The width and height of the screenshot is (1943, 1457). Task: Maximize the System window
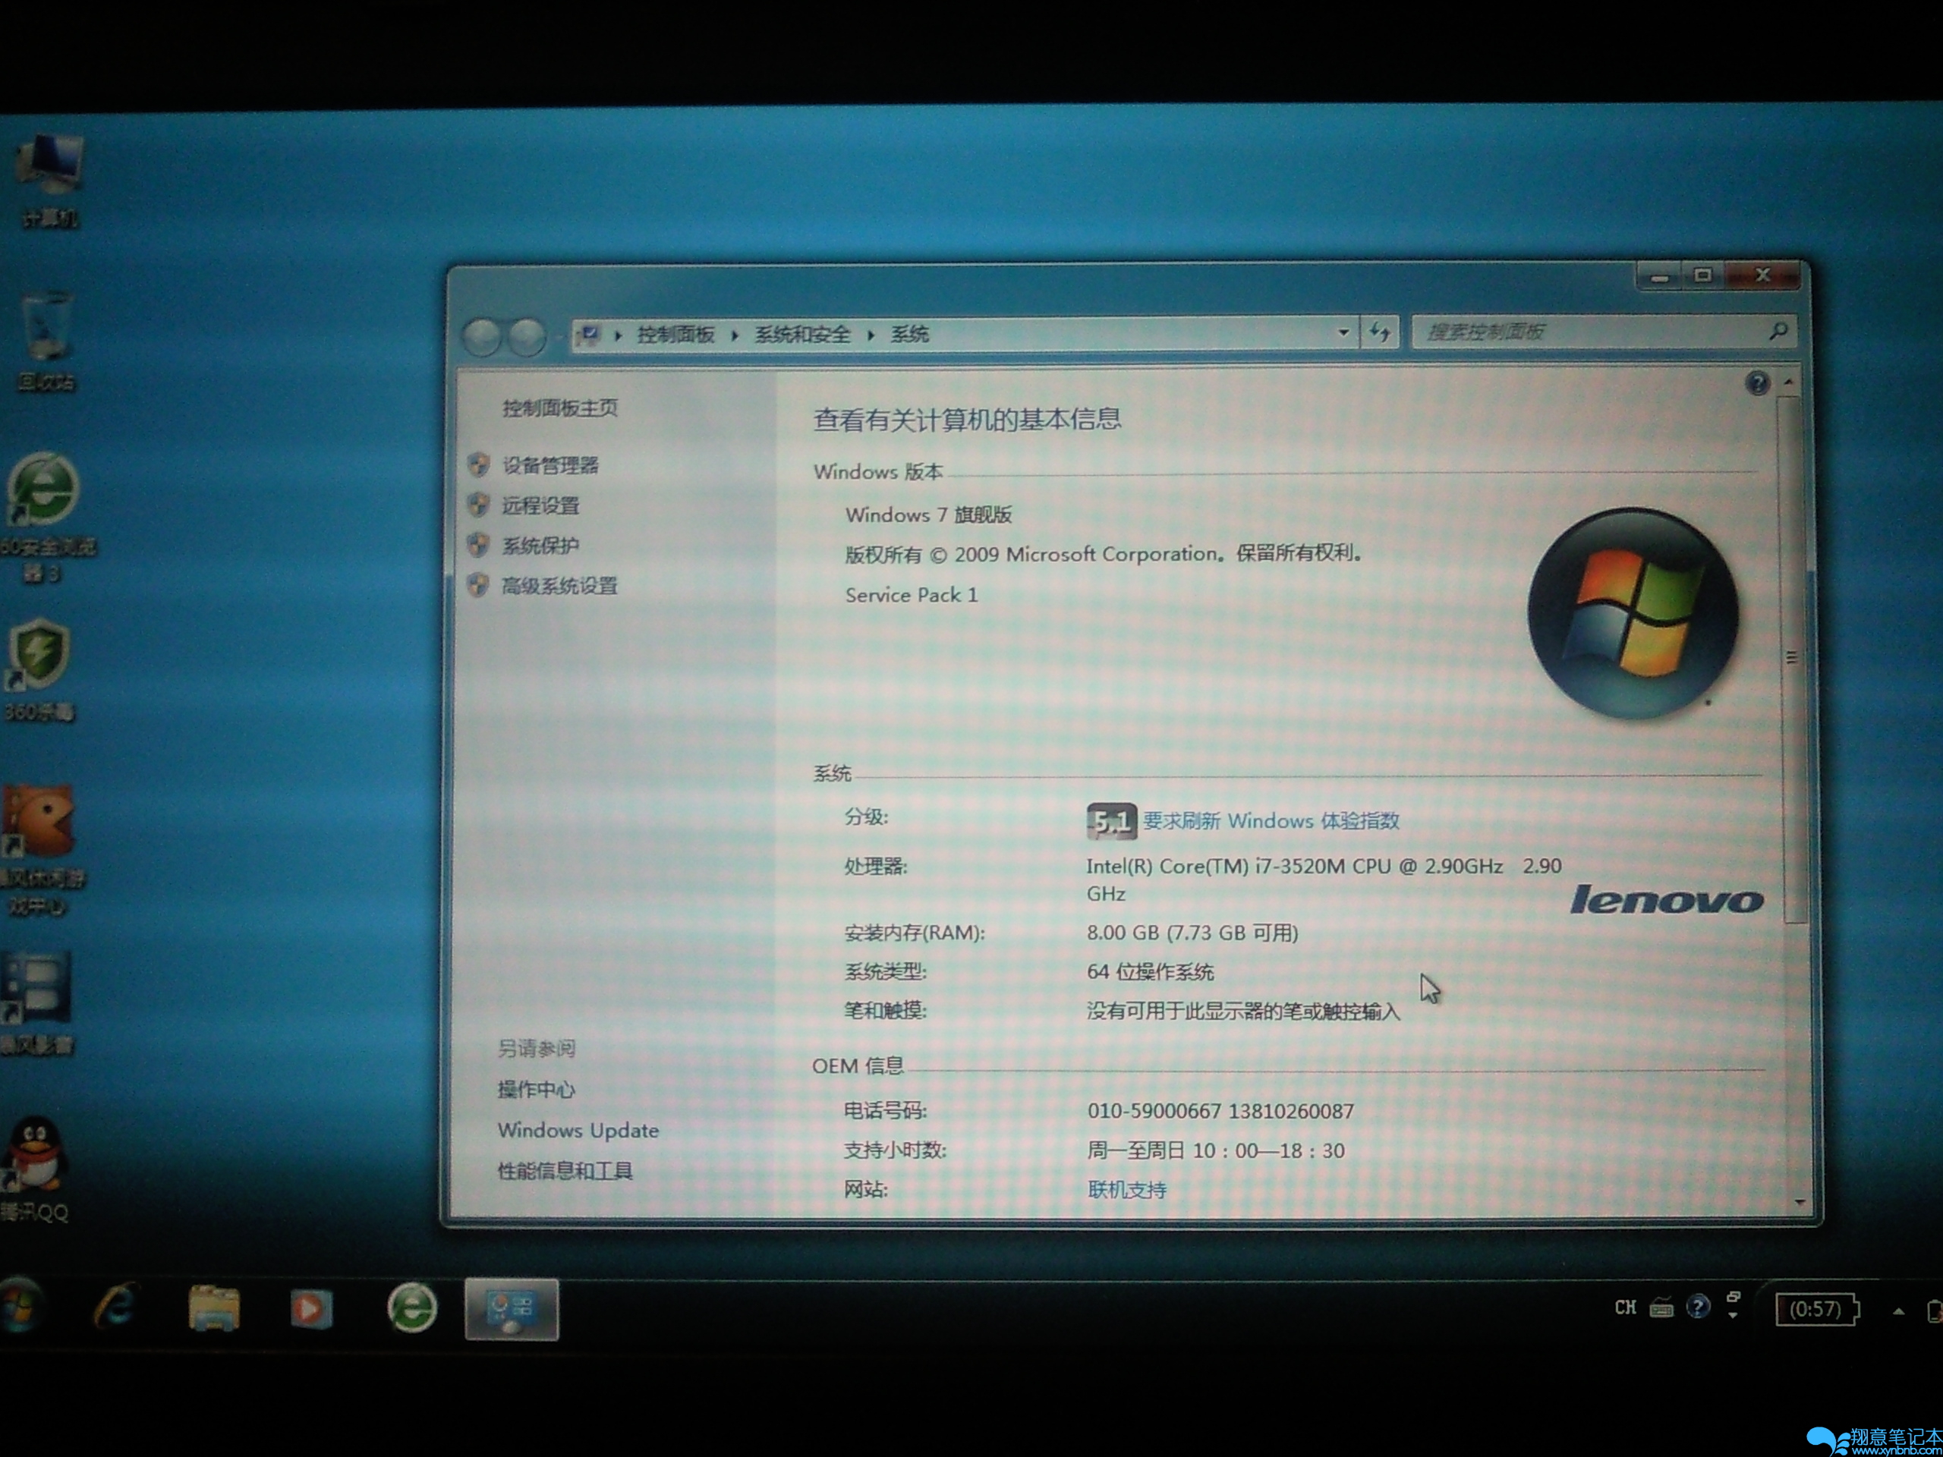tap(1703, 275)
